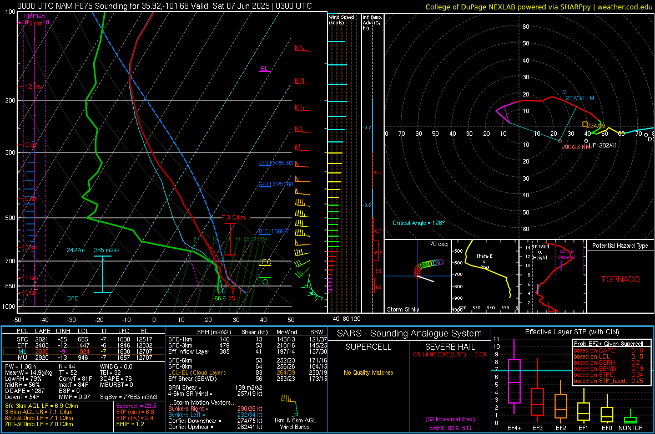Select the MU parcel CAPE value 2920

pyautogui.click(x=42, y=357)
